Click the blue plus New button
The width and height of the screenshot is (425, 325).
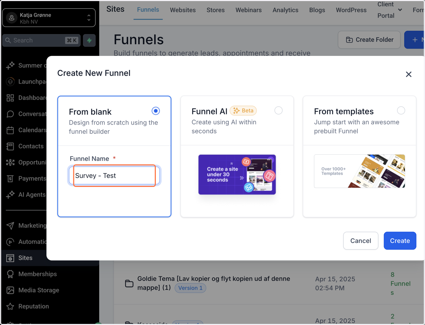click(x=415, y=40)
